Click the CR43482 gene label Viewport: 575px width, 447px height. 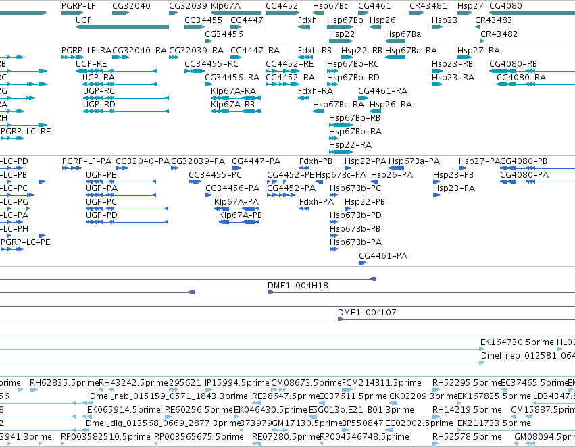499,34
